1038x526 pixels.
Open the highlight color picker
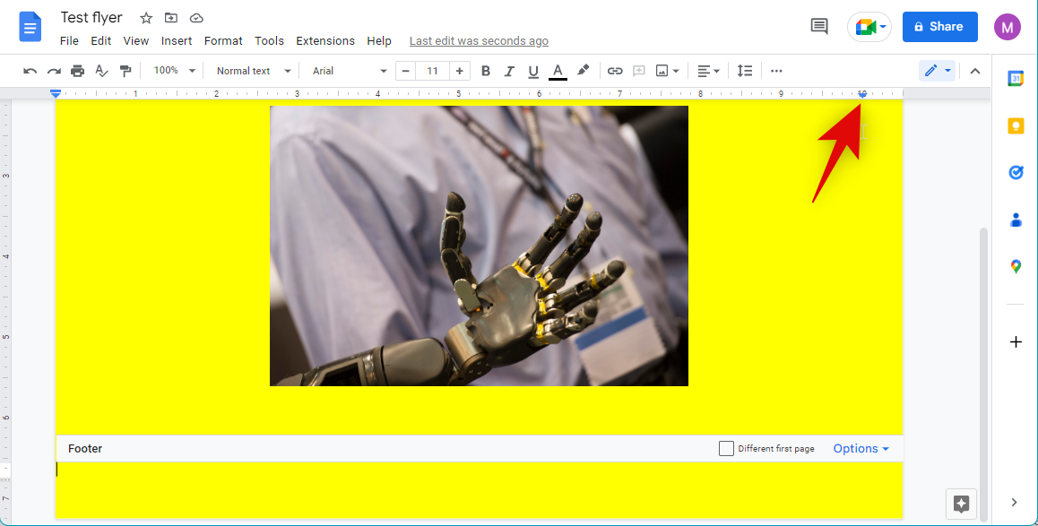(x=583, y=71)
